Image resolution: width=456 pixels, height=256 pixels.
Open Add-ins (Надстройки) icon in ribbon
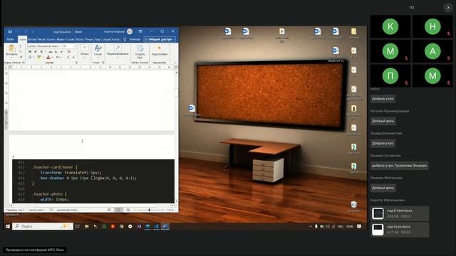pos(159,48)
